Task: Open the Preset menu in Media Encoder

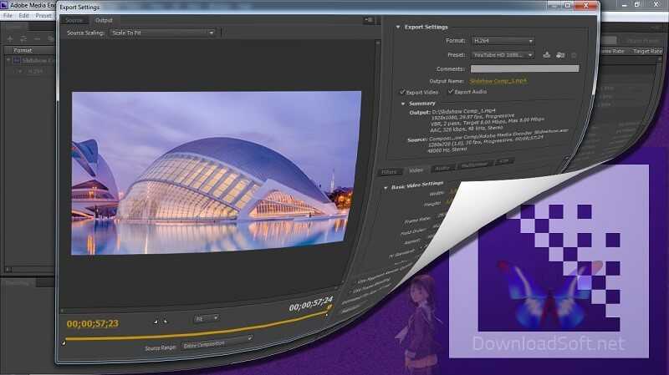Action: [43, 15]
